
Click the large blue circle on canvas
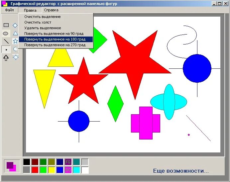197,68
